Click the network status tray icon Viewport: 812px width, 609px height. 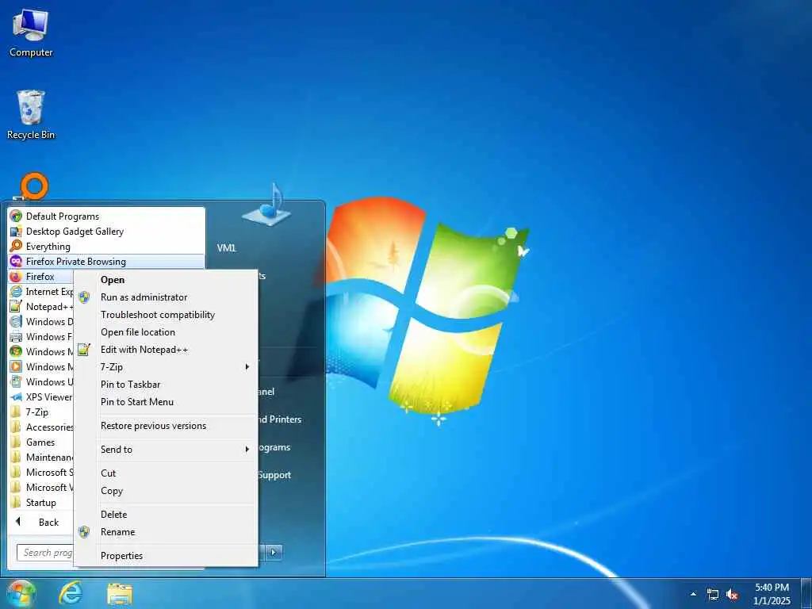pos(713,595)
